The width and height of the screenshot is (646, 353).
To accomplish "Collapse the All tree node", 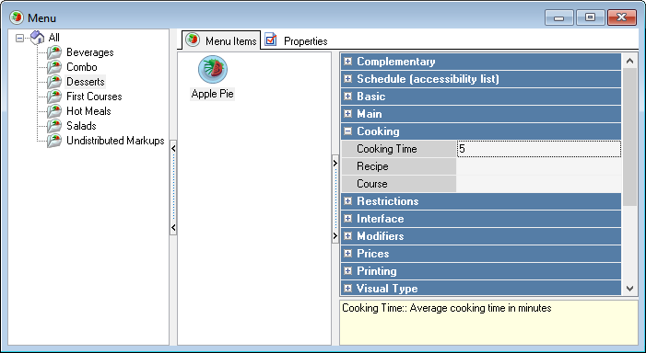I will pos(19,39).
